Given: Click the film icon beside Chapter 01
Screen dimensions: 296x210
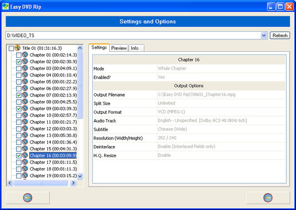Looking at the screenshot, I should pos(25,55).
